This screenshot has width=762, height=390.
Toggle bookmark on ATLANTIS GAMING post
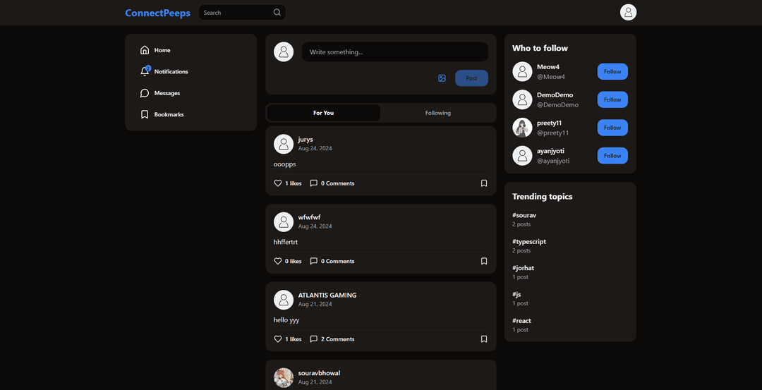484,339
